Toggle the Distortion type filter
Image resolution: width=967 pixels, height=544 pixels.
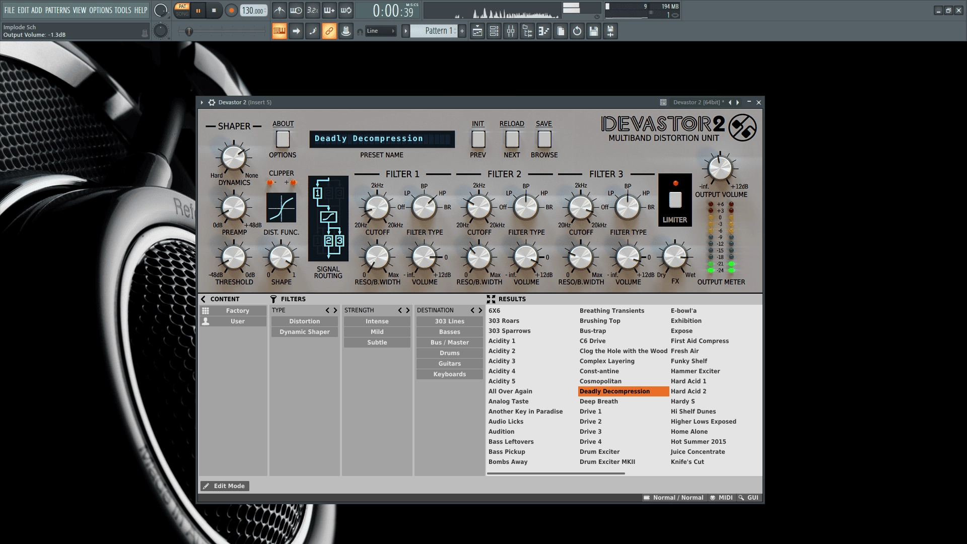[305, 321]
